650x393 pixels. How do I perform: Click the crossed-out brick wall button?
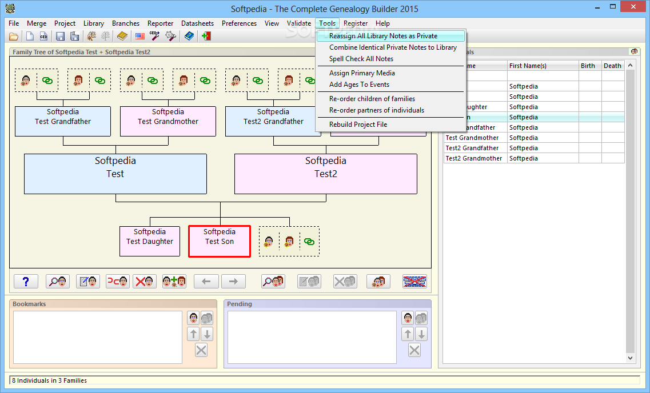tap(414, 282)
